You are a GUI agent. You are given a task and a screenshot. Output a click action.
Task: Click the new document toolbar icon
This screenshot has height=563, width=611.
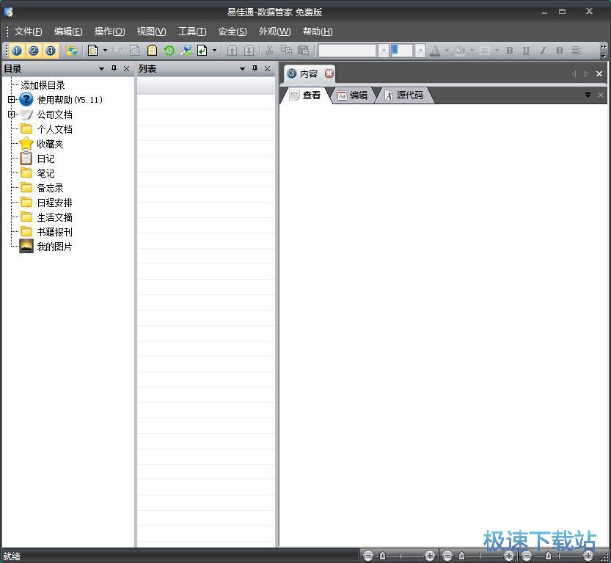coord(92,51)
